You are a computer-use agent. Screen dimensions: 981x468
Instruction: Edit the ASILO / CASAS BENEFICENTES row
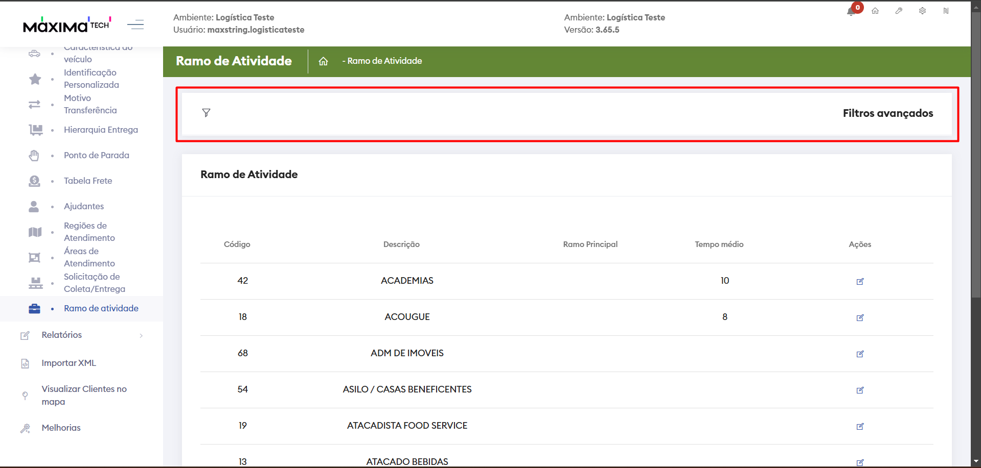pyautogui.click(x=860, y=390)
